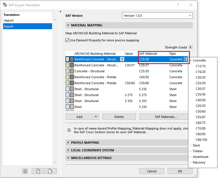Click the import translator icon button

coord(38,171)
